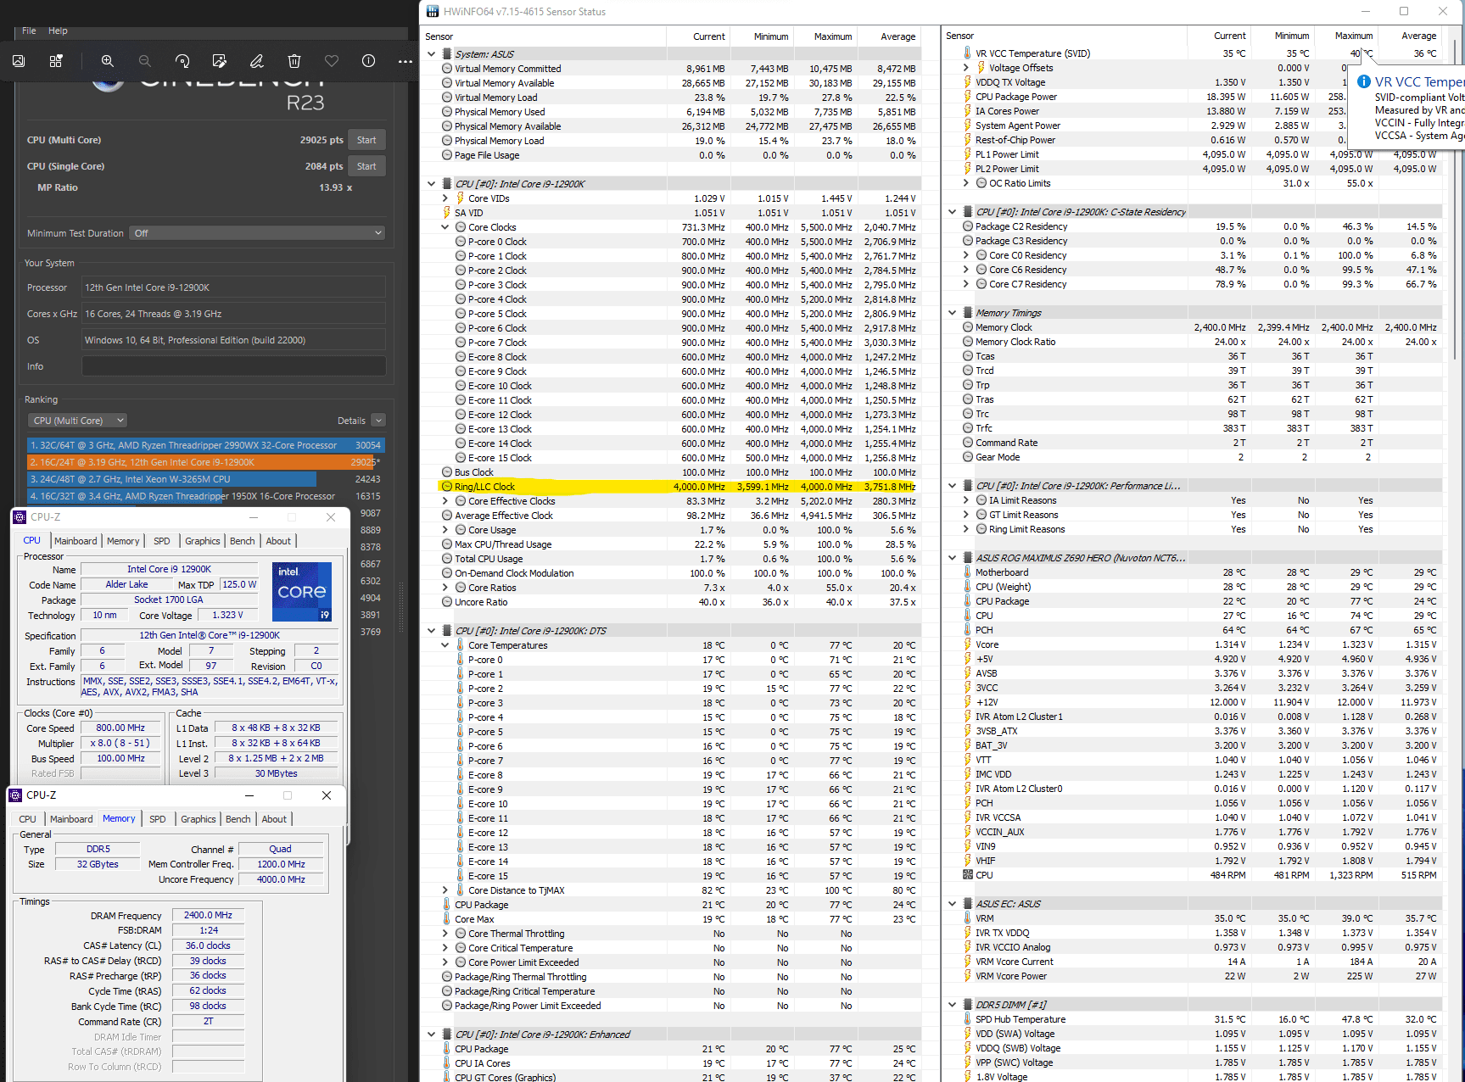
Task: Click the Cinebench Info input field
Action: [x=233, y=366]
